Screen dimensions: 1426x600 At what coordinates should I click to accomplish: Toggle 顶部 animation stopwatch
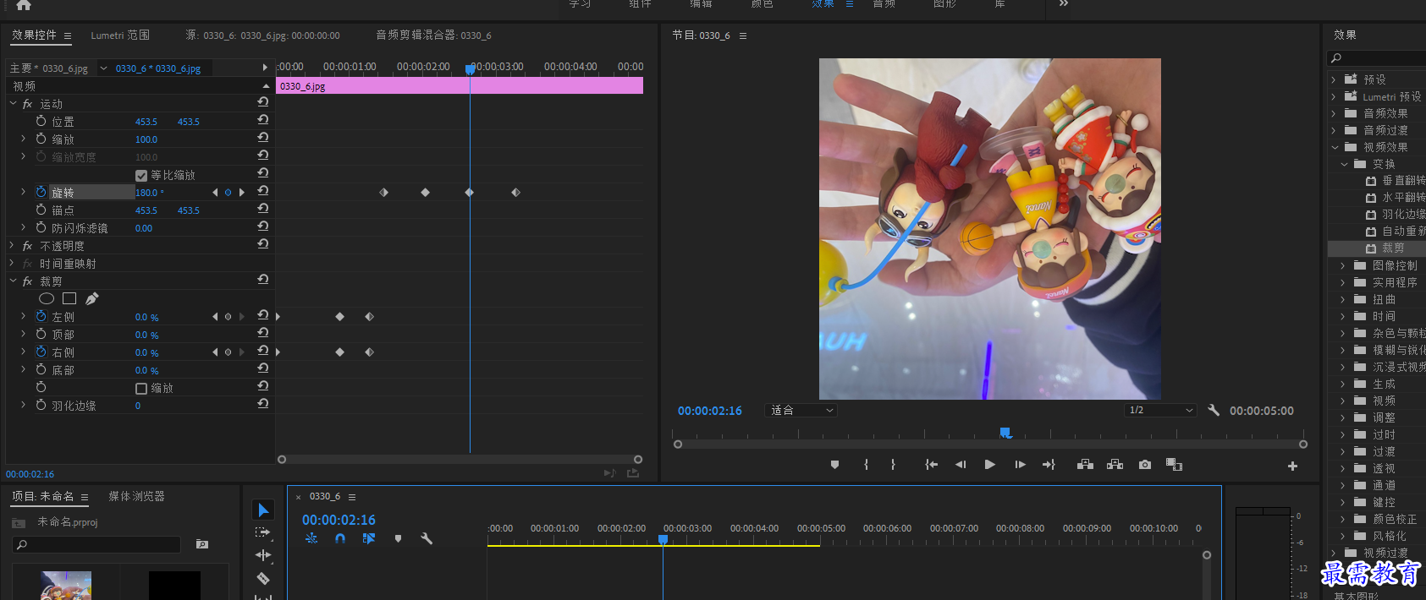[x=41, y=334]
